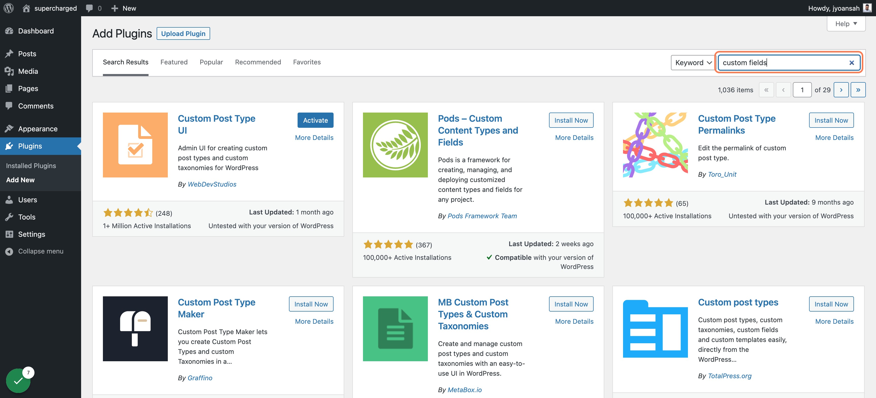Click the custom fields search input
Viewport: 876px width, 398px height.
pos(789,63)
